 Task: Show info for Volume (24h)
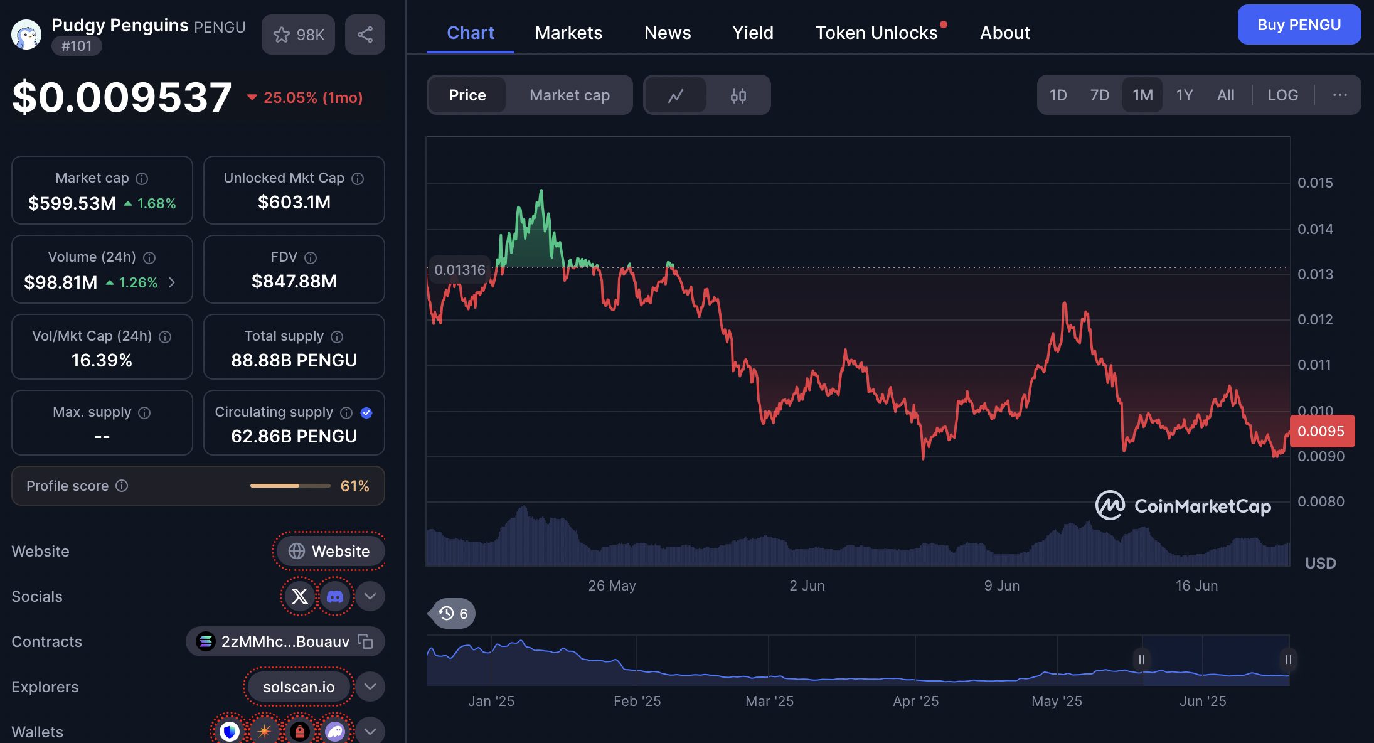(x=149, y=258)
